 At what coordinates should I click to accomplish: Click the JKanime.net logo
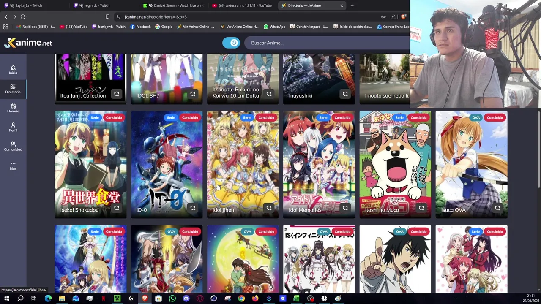pyautogui.click(x=28, y=43)
